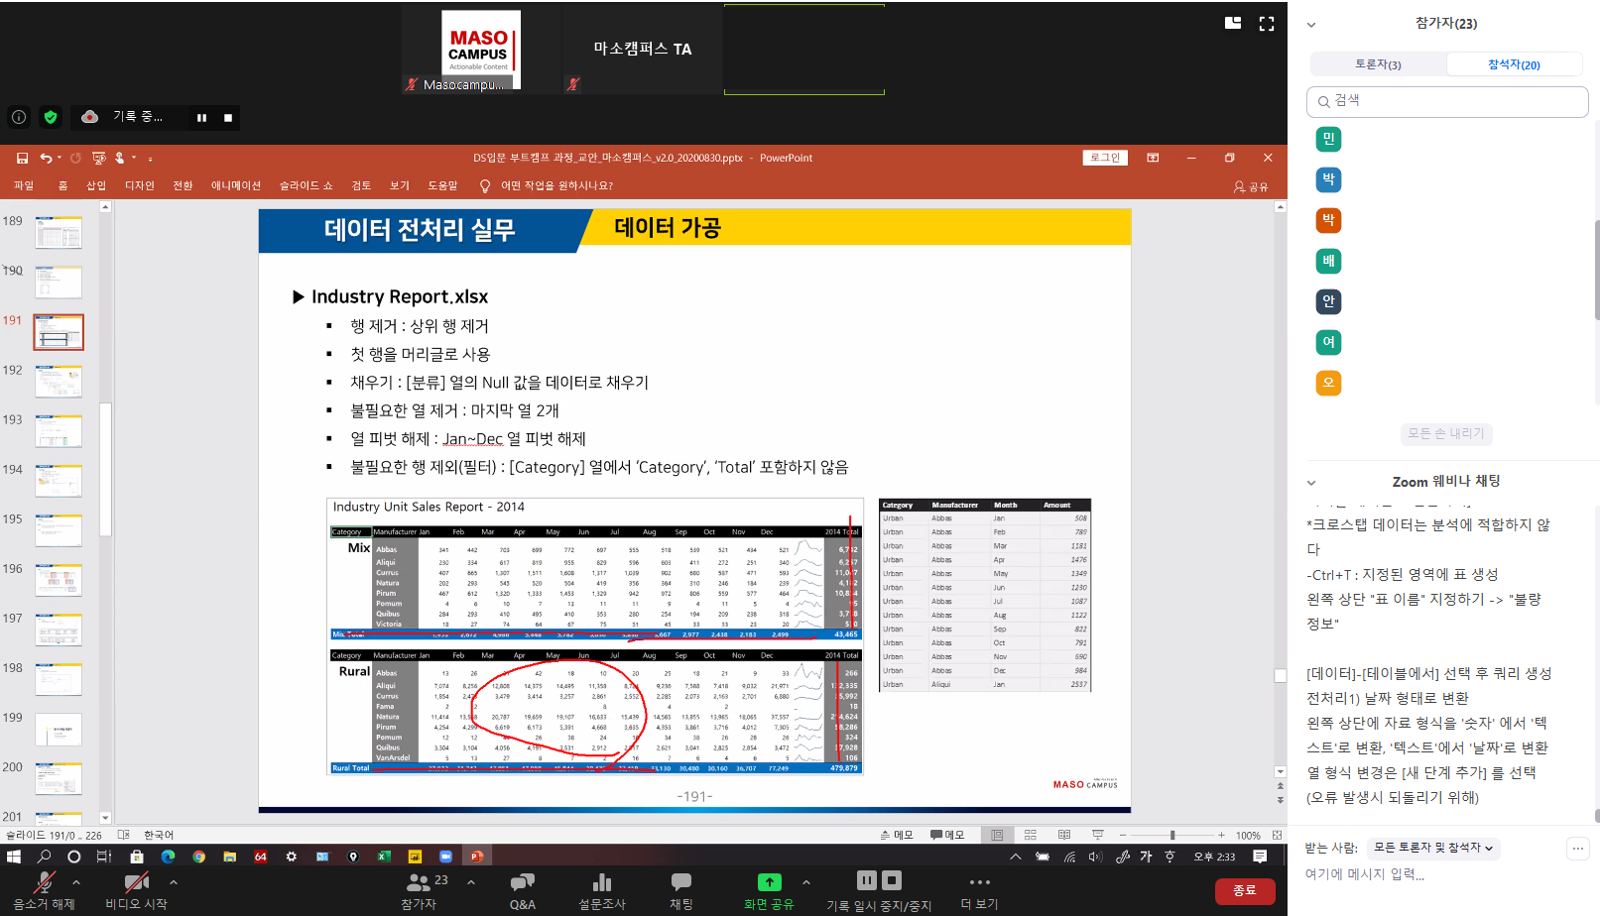Open the 슬라이드 쇼 ribbon tab
1600x916 pixels.
[306, 185]
